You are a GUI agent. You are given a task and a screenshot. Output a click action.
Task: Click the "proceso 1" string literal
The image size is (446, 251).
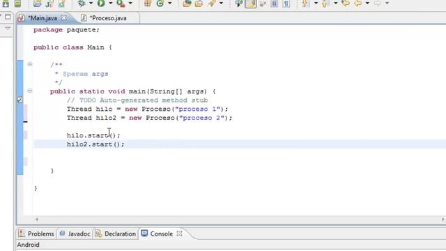[198, 109]
